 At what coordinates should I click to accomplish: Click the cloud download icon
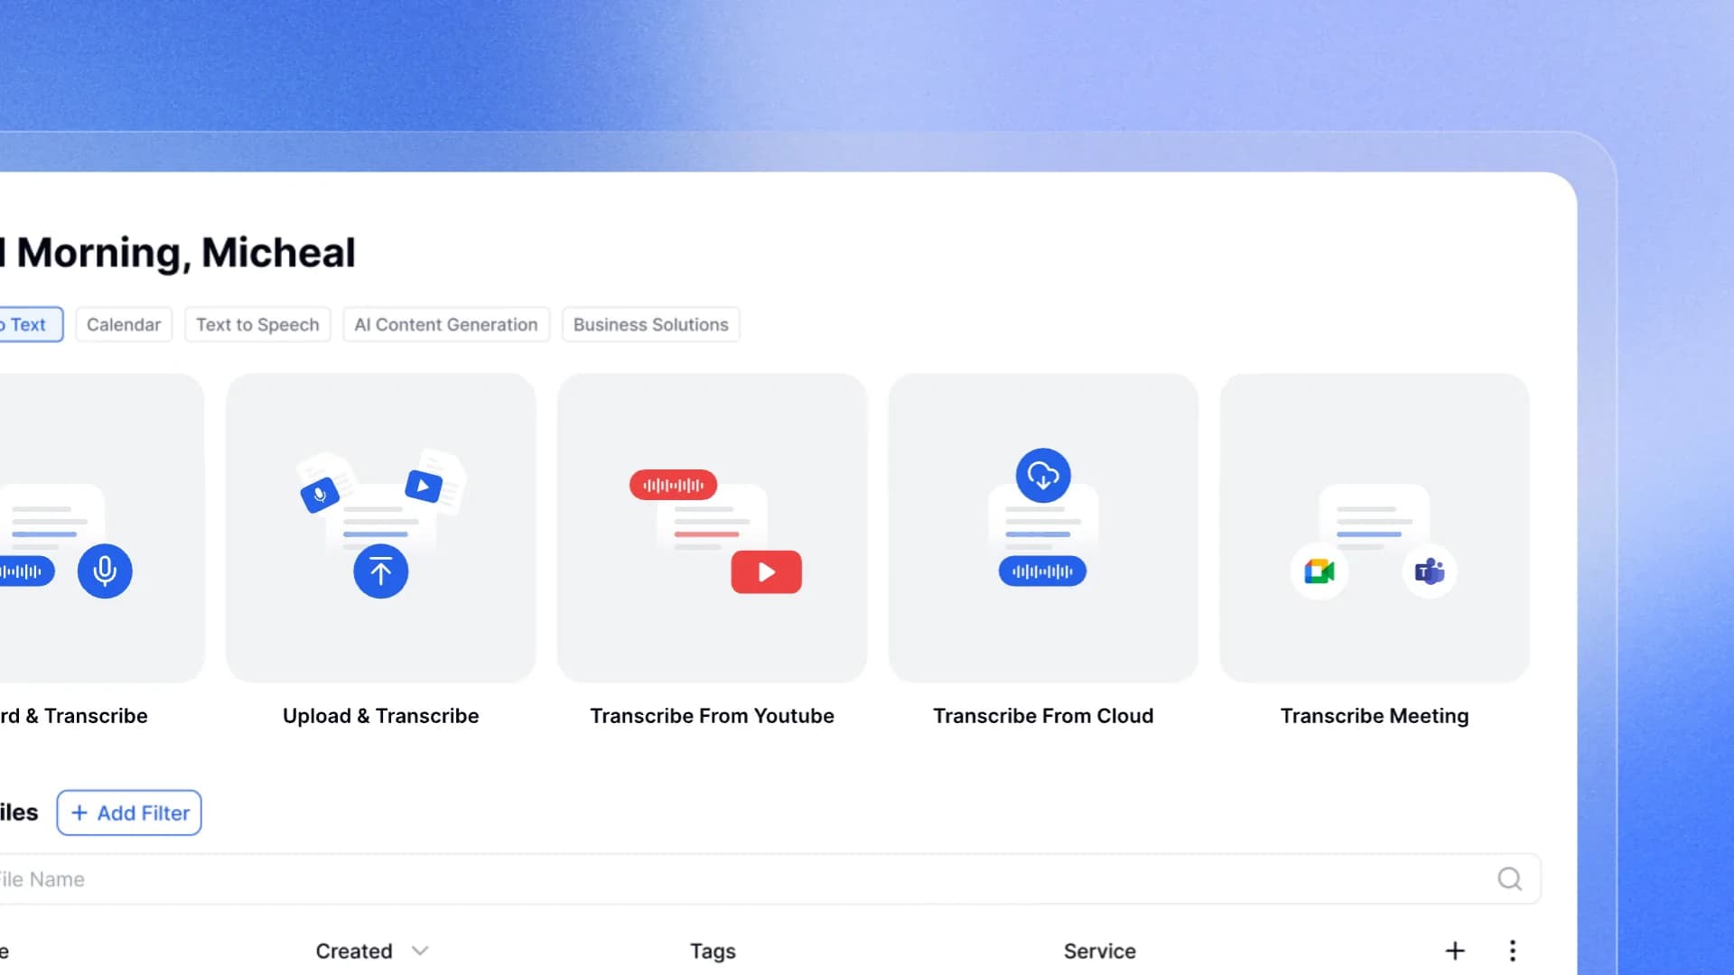1043,475
